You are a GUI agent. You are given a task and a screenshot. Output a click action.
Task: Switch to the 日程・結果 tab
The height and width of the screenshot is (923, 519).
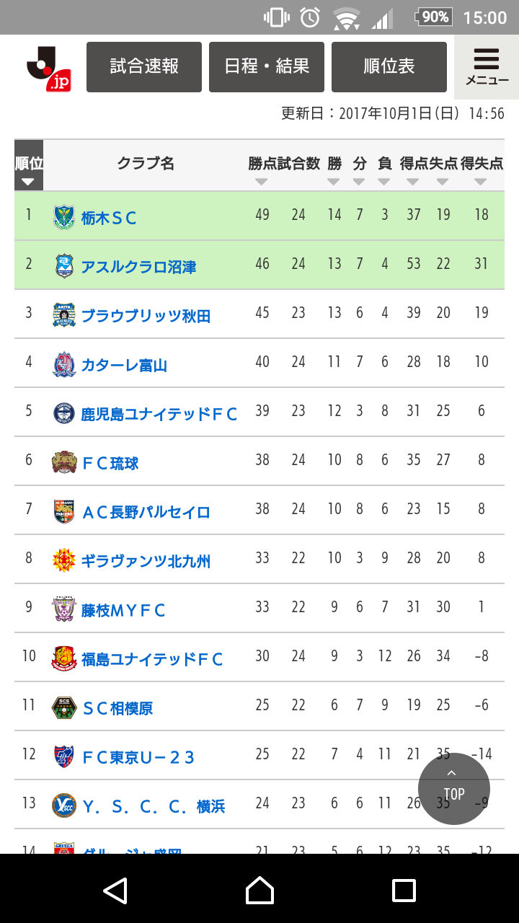pos(267,67)
